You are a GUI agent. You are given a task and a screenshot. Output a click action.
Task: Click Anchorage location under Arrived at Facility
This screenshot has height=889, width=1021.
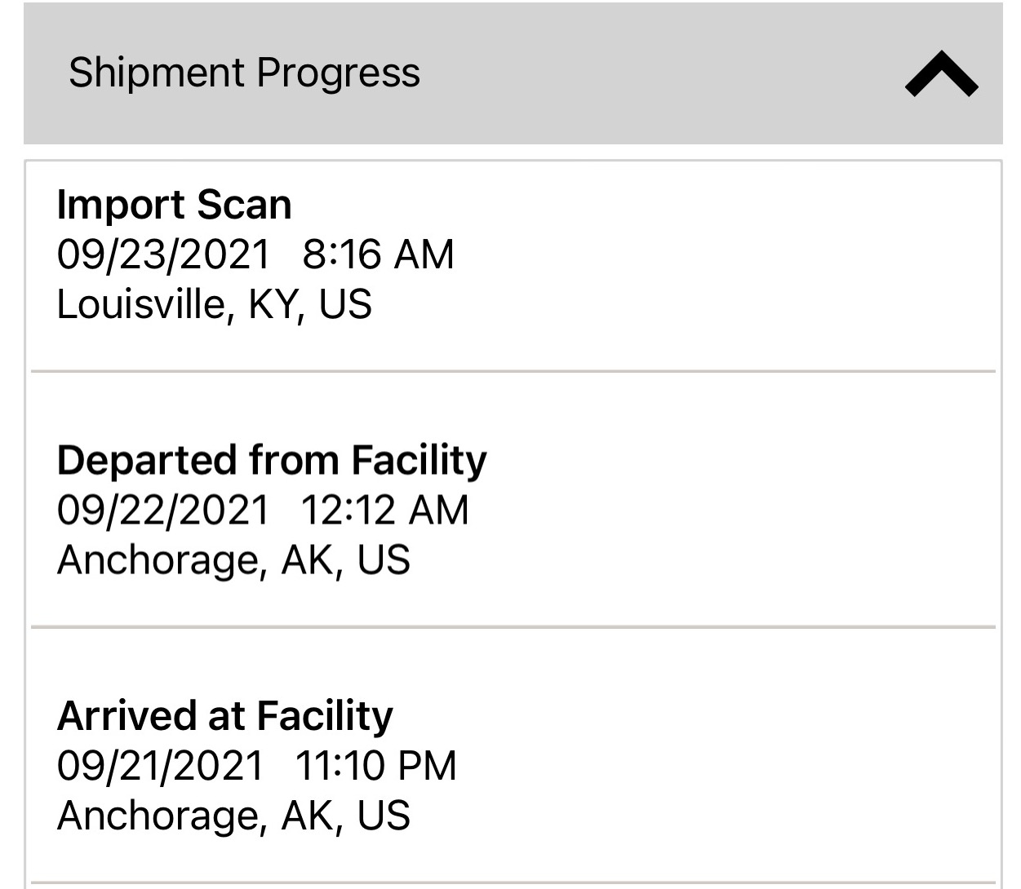233,816
